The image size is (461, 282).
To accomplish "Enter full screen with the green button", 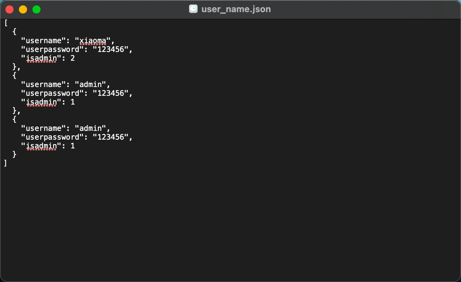I will (x=37, y=9).
